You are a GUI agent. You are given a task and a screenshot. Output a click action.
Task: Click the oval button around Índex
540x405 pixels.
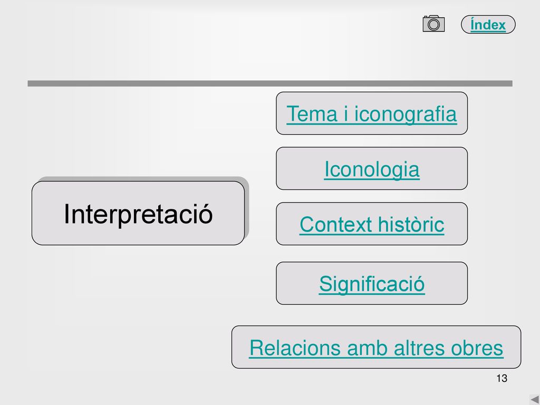click(488, 24)
